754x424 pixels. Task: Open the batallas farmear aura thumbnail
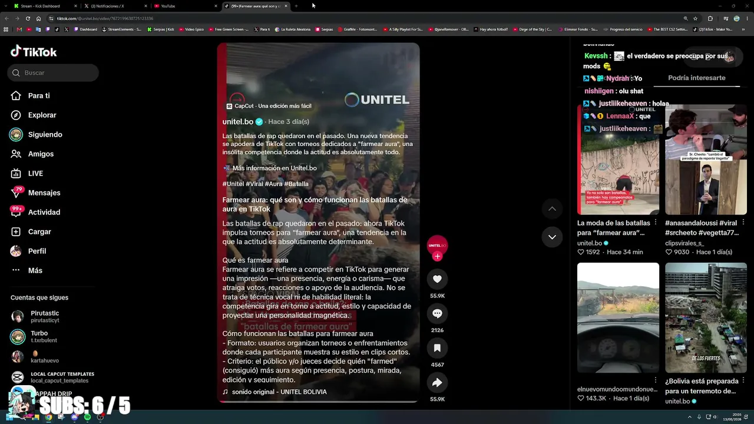pos(618,160)
